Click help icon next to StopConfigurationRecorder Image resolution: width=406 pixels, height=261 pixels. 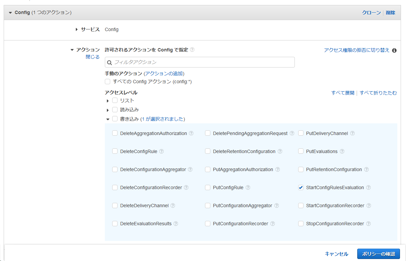(368, 224)
